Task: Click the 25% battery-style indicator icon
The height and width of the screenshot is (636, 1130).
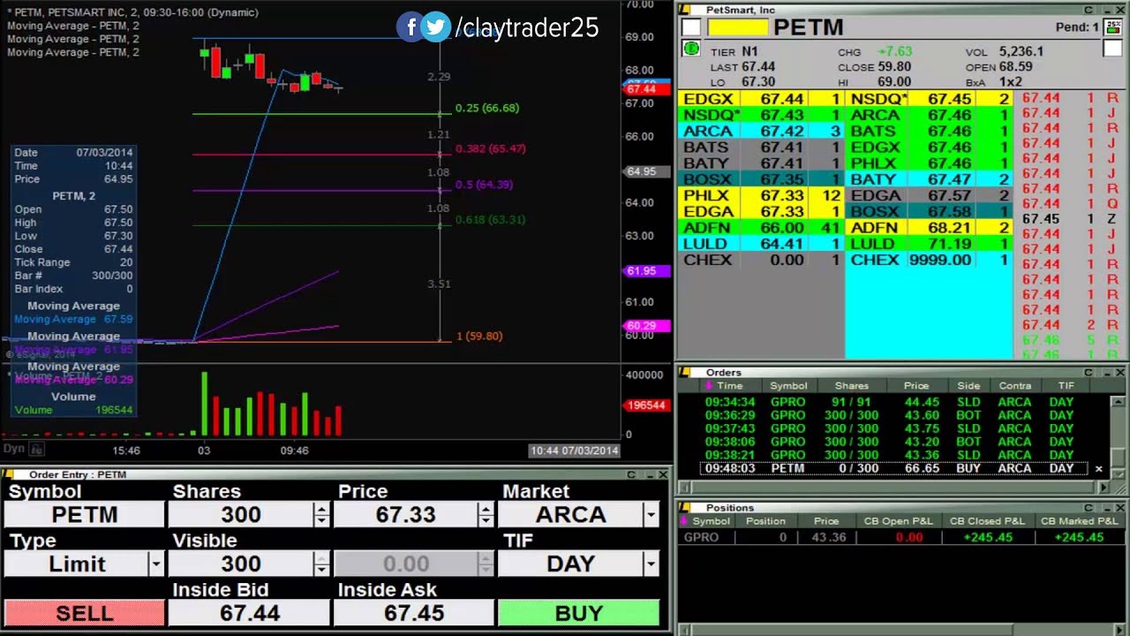Action: (x=1111, y=26)
